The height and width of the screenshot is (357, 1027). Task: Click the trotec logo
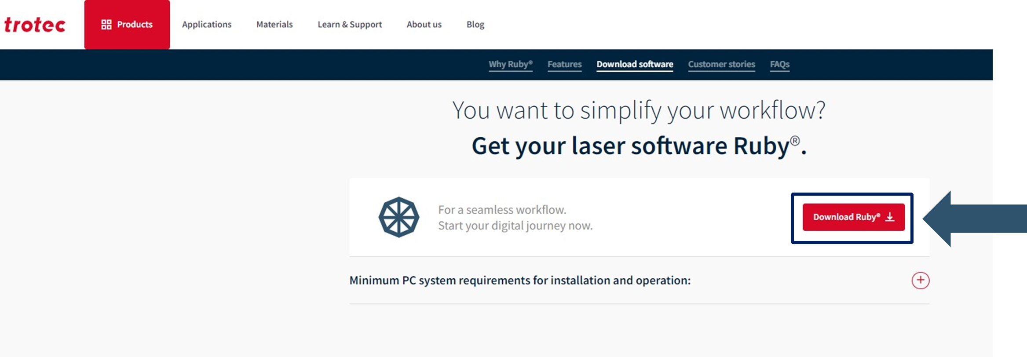click(x=35, y=25)
